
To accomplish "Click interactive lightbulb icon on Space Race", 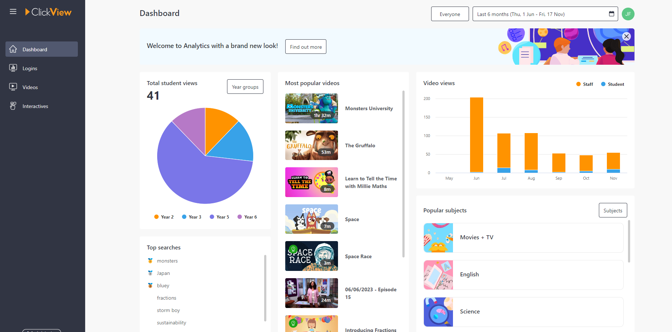I will pos(293,249).
